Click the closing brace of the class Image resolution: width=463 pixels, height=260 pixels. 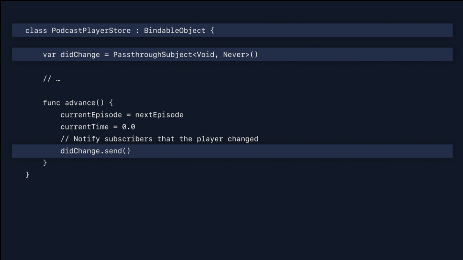pos(28,175)
